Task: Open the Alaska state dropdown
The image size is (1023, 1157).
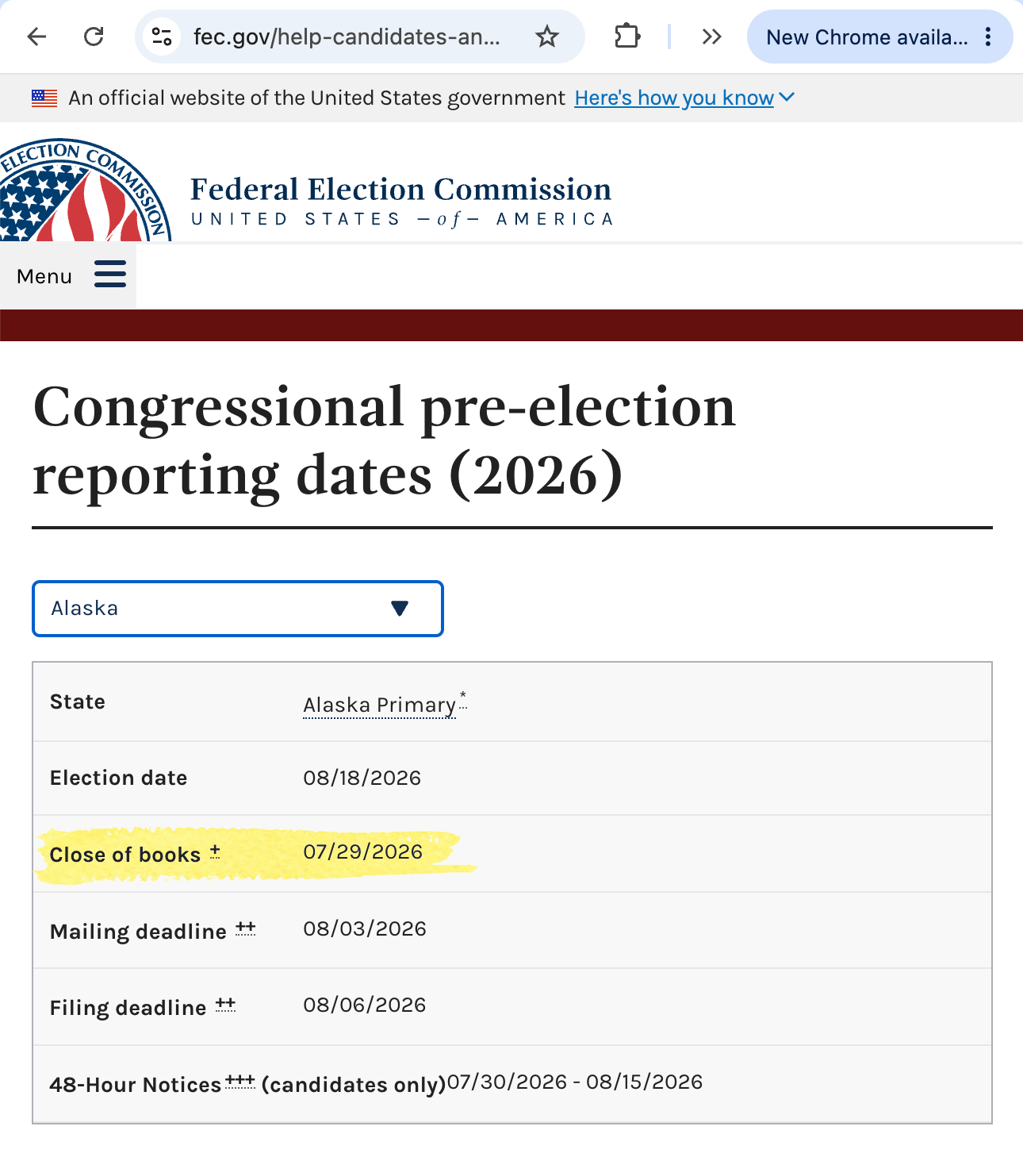Action: pos(238,609)
